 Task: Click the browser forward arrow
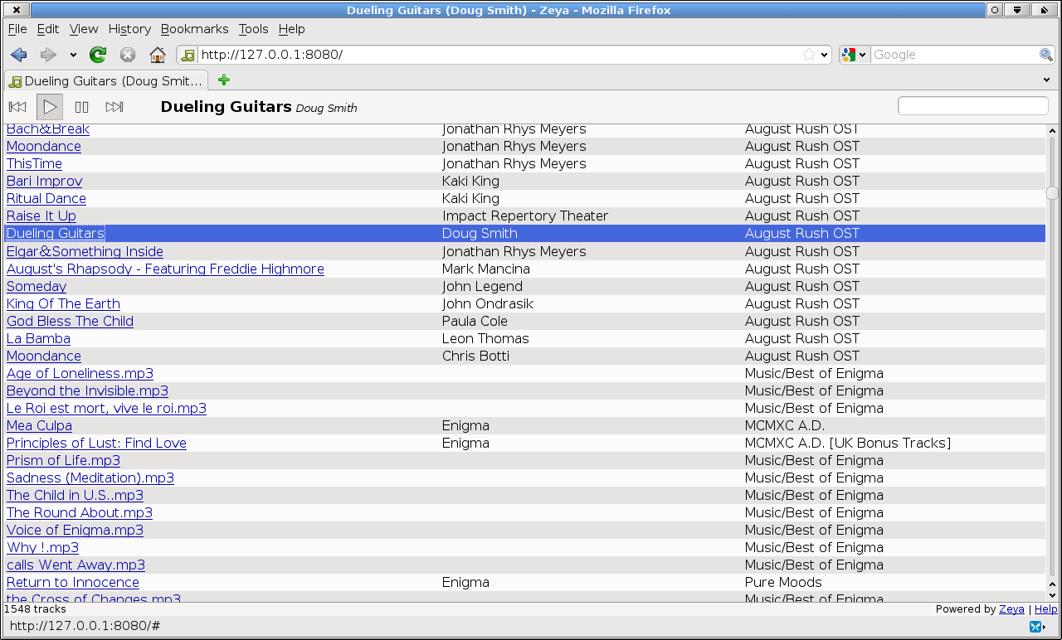click(x=48, y=55)
